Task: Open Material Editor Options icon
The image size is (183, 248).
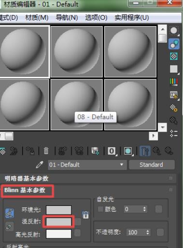Action: tap(174, 108)
